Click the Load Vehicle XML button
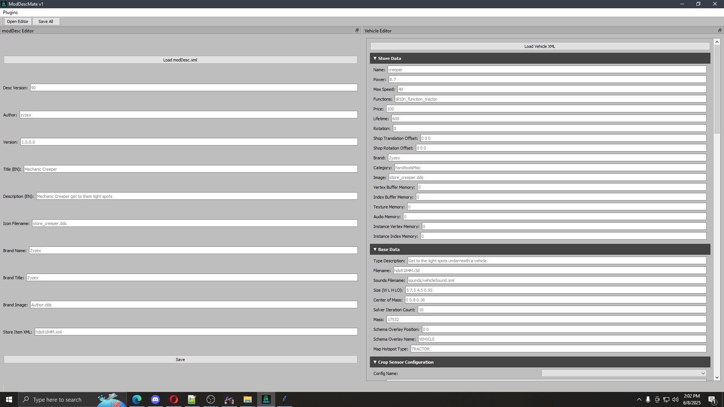Viewport: 724px width, 407px height. coord(540,46)
